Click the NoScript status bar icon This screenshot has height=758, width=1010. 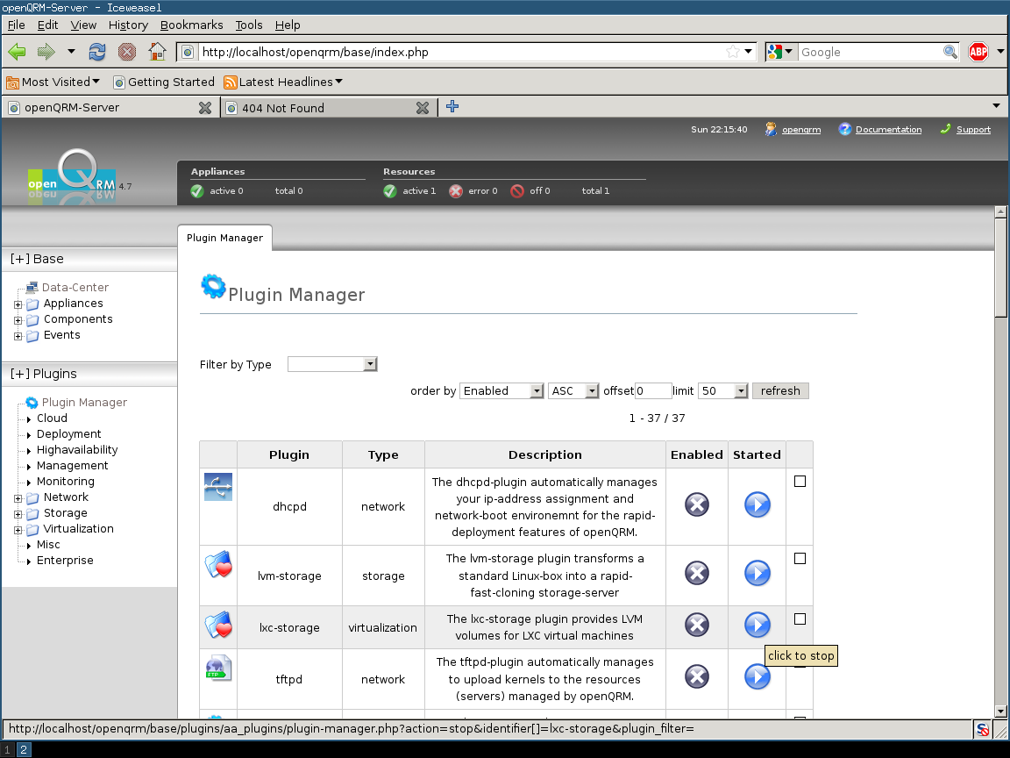point(982,730)
